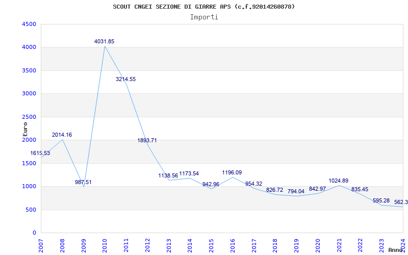Select the 2018 year label
This screenshot has width=408, height=255.
pyautogui.click(x=275, y=246)
